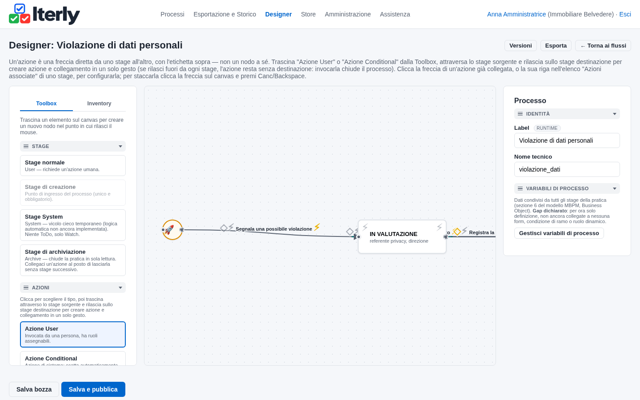The image size is (640, 400).
Task: Open the Esportazione e Storico menu
Action: [225, 14]
